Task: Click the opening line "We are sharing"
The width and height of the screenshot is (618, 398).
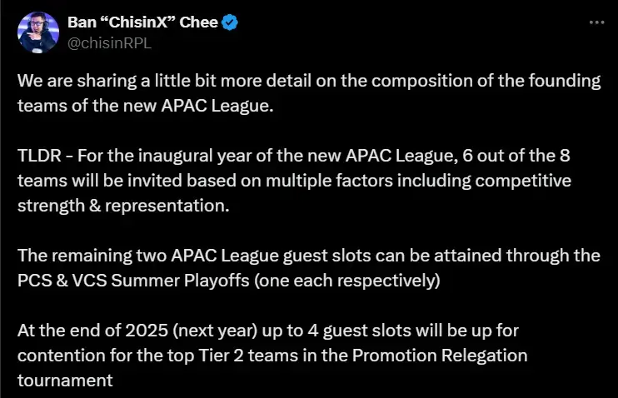Action: click(x=77, y=81)
